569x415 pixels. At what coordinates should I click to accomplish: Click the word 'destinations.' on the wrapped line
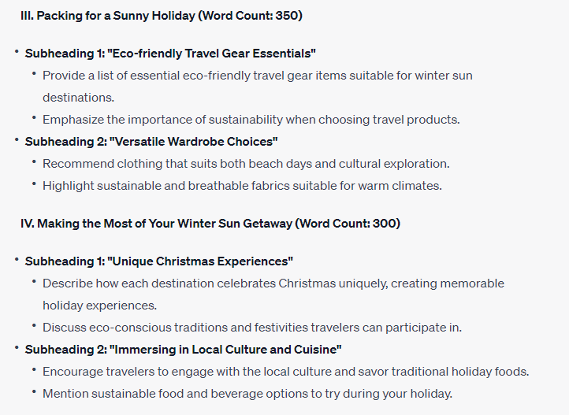(x=78, y=98)
